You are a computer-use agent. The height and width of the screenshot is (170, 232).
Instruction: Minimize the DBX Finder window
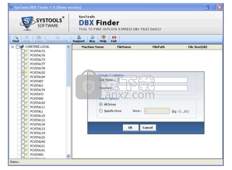(x=207, y=7)
